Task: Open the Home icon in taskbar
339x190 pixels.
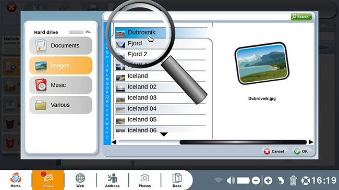Action: [x=16, y=180]
